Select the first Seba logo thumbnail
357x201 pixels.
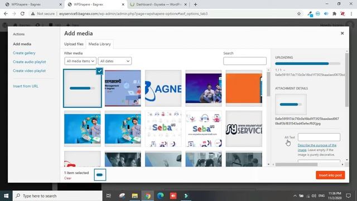[163, 129]
